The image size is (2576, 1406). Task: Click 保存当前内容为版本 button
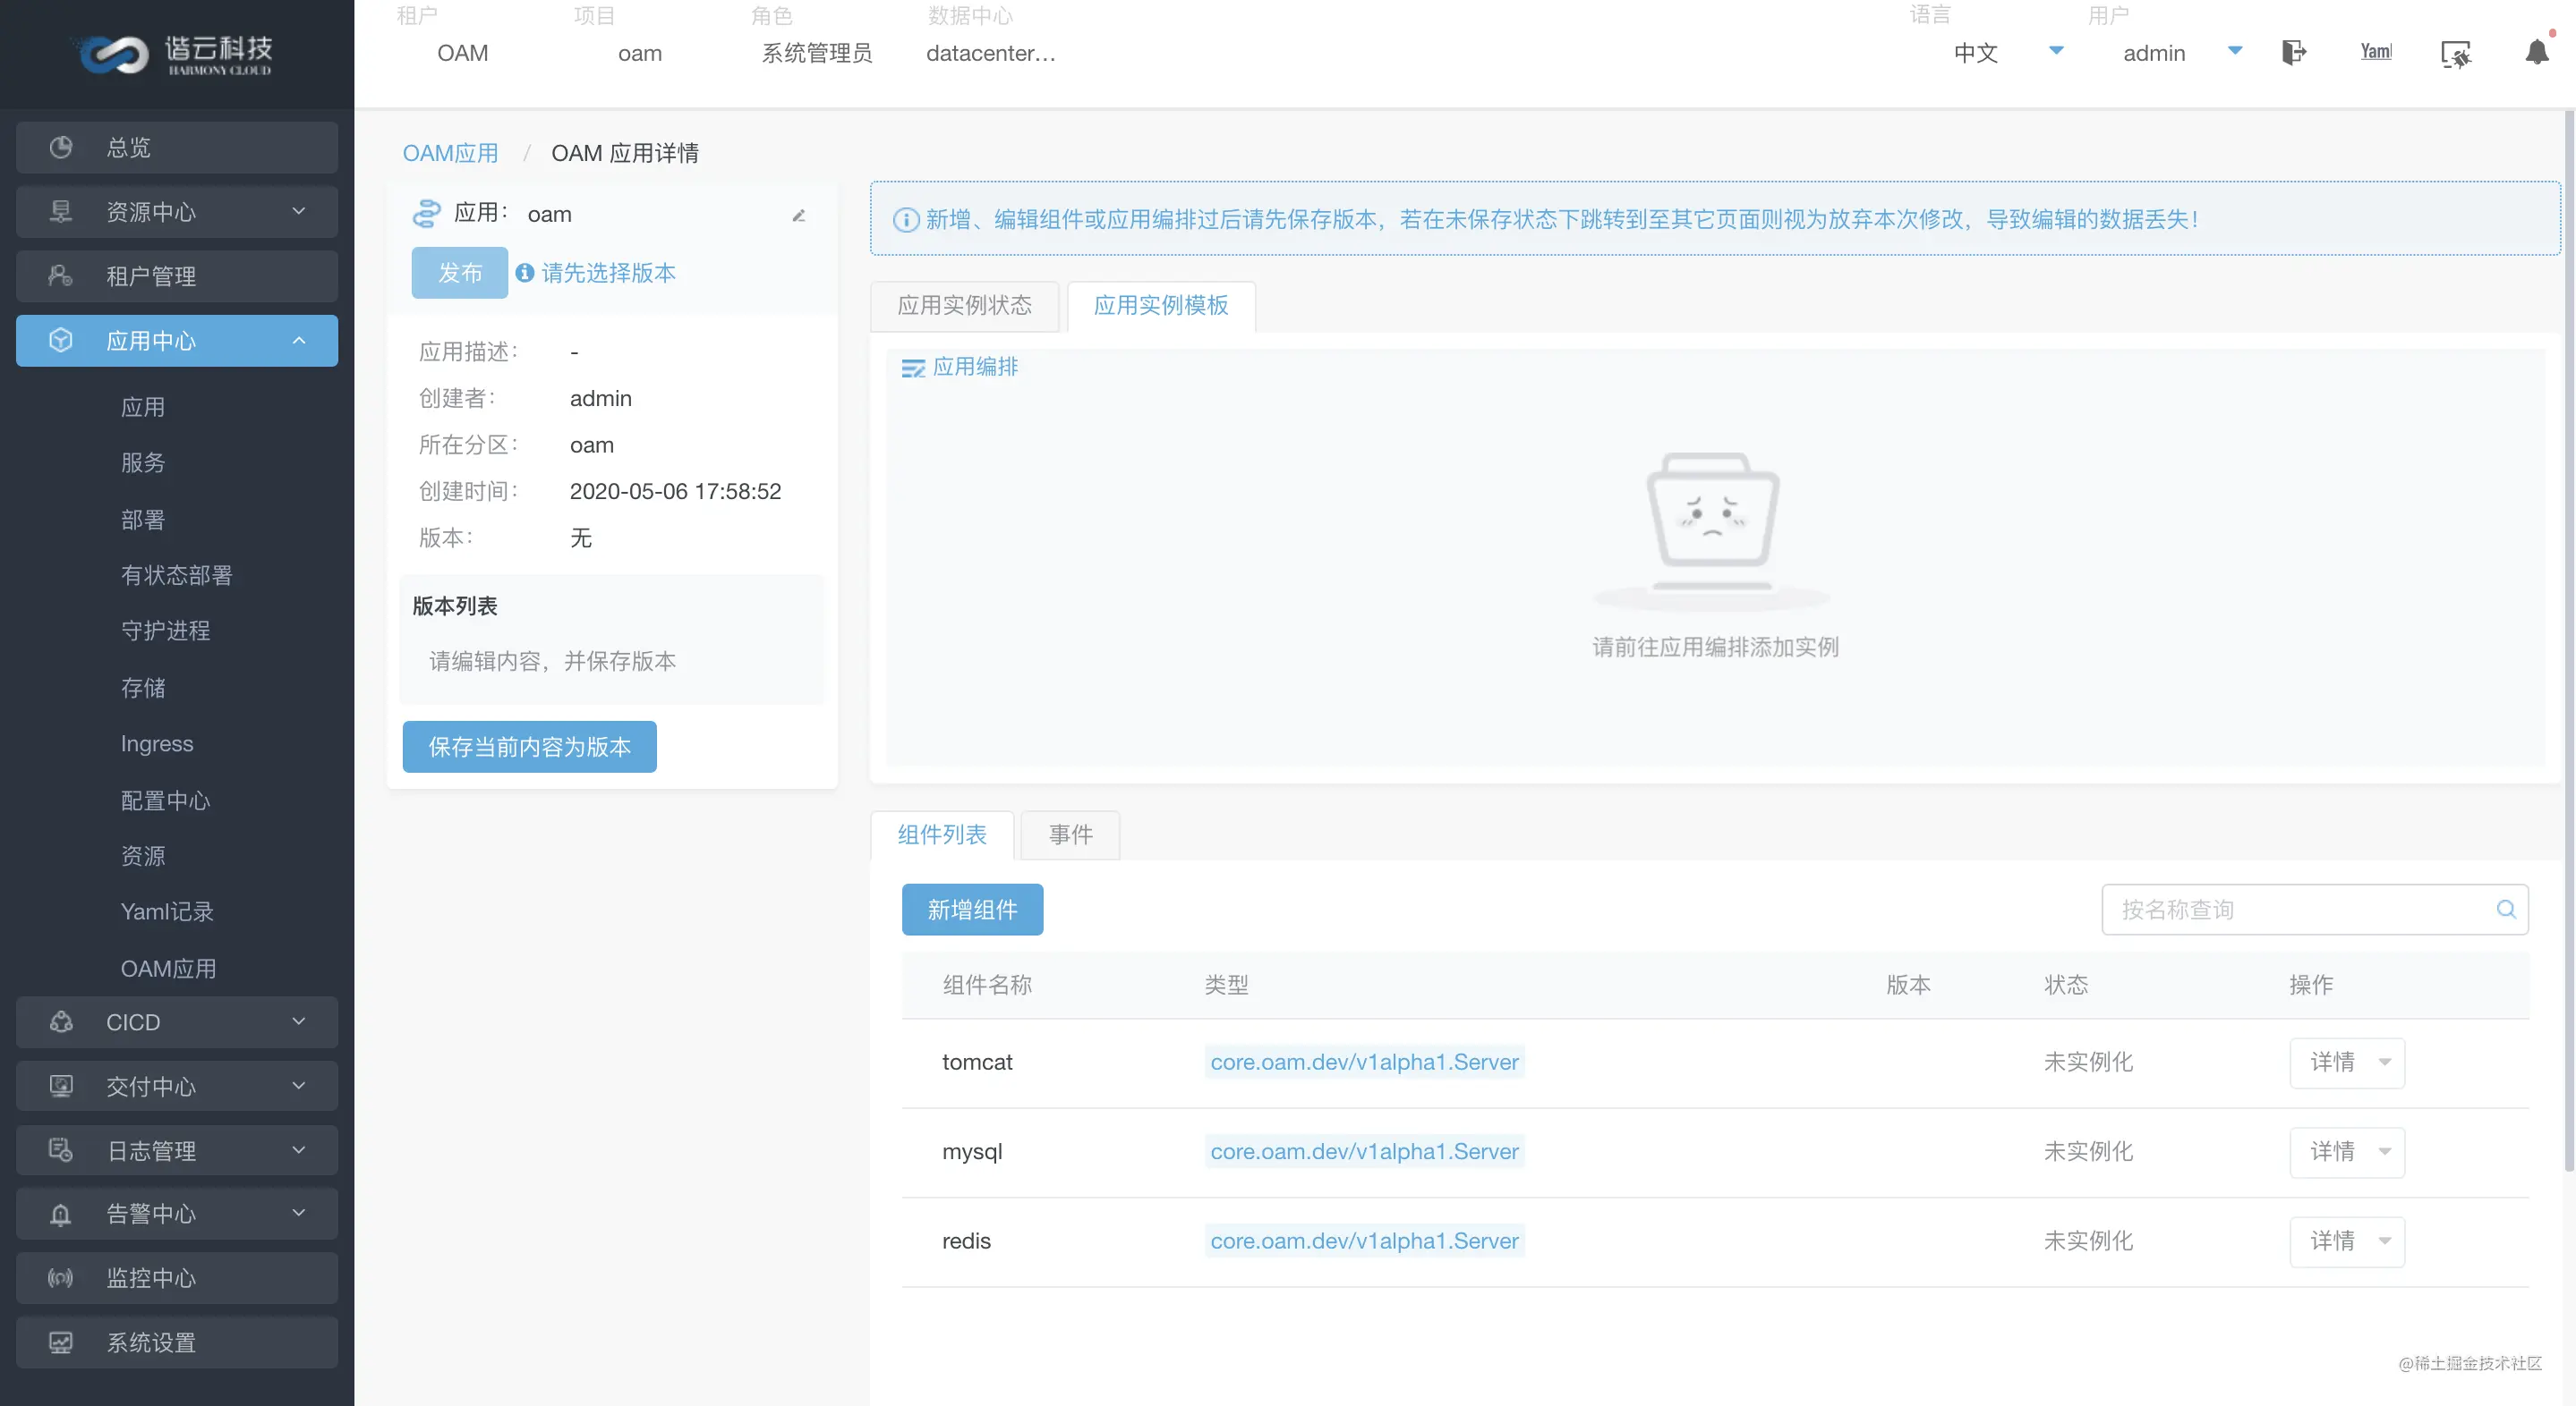tap(529, 748)
